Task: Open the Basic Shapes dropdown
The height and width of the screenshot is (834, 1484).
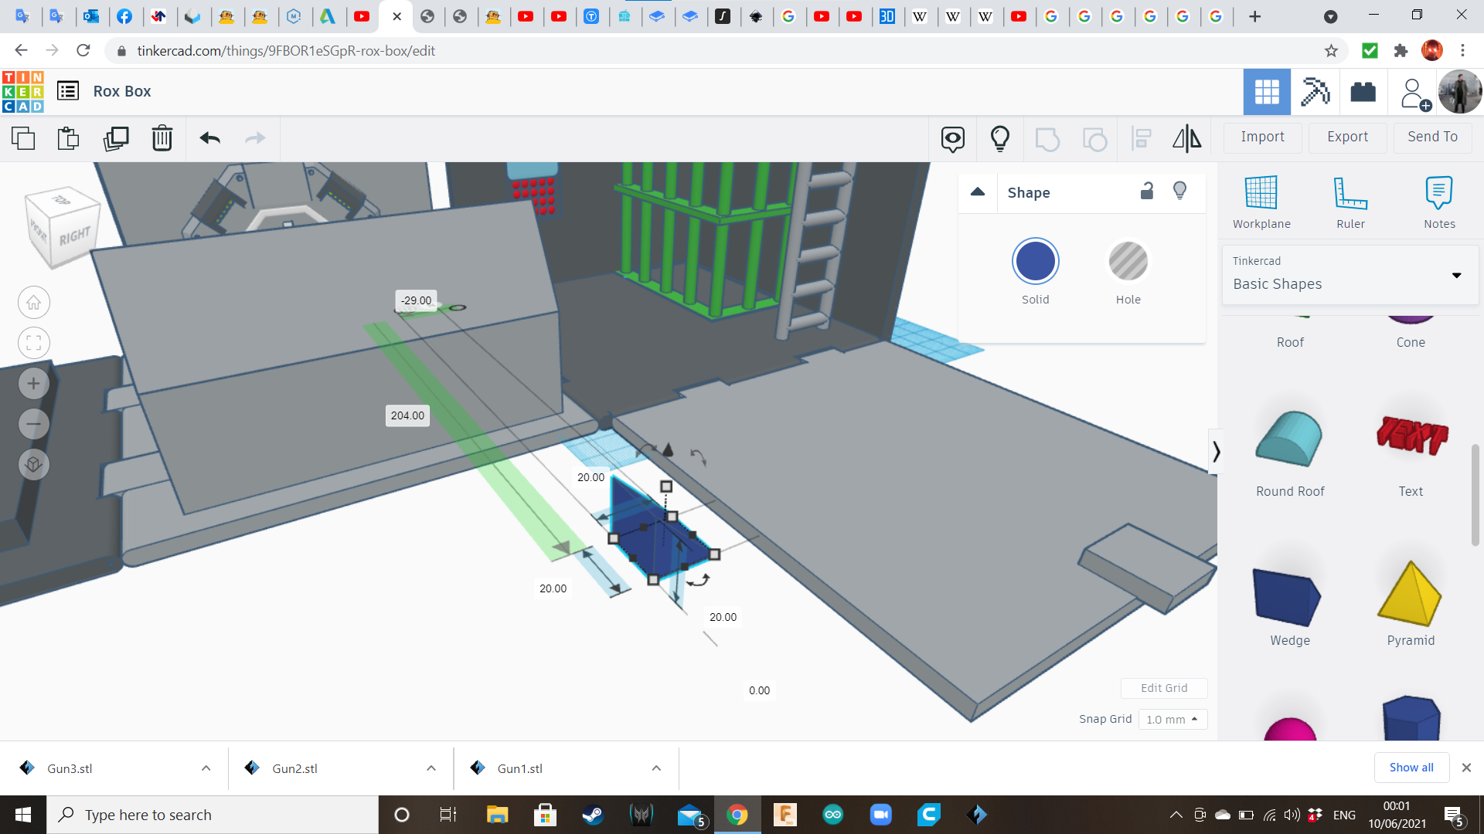Action: (x=1350, y=275)
